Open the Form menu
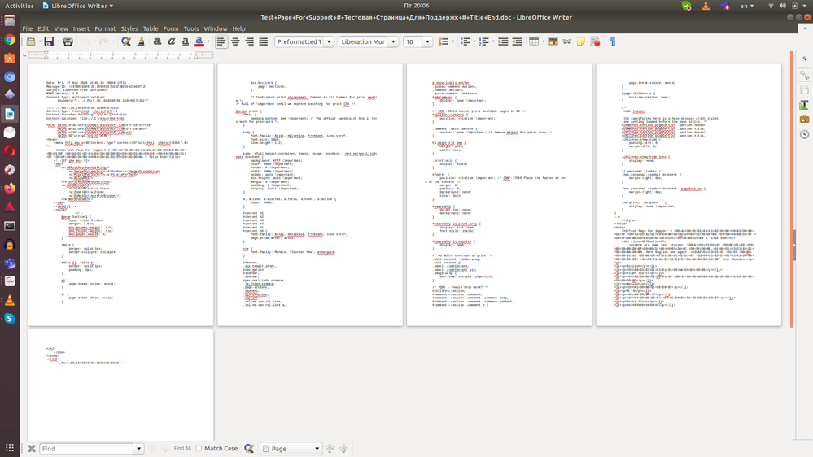Screen dimensions: 813x457 click(x=171, y=28)
